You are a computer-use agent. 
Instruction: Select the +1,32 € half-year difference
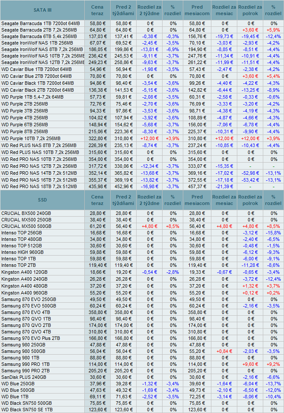tap(250, 286)
